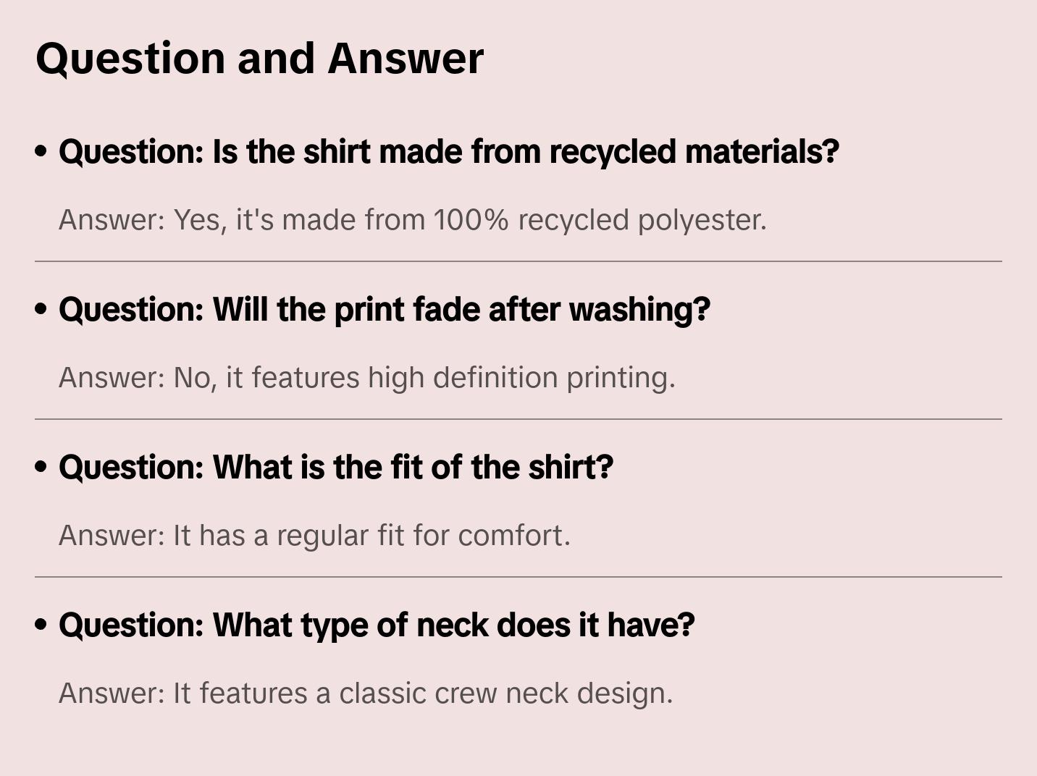This screenshot has width=1037, height=776.
Task: Click the "Answer:" label before "It has a regular fit"
Action: pos(112,536)
